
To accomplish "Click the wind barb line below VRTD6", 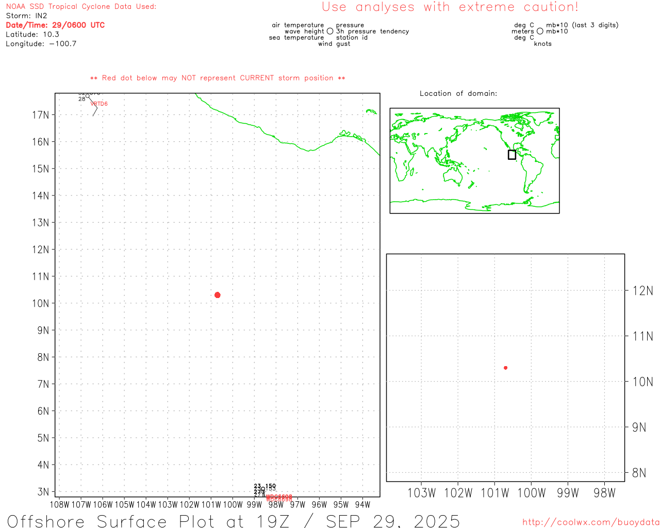I will [93, 107].
